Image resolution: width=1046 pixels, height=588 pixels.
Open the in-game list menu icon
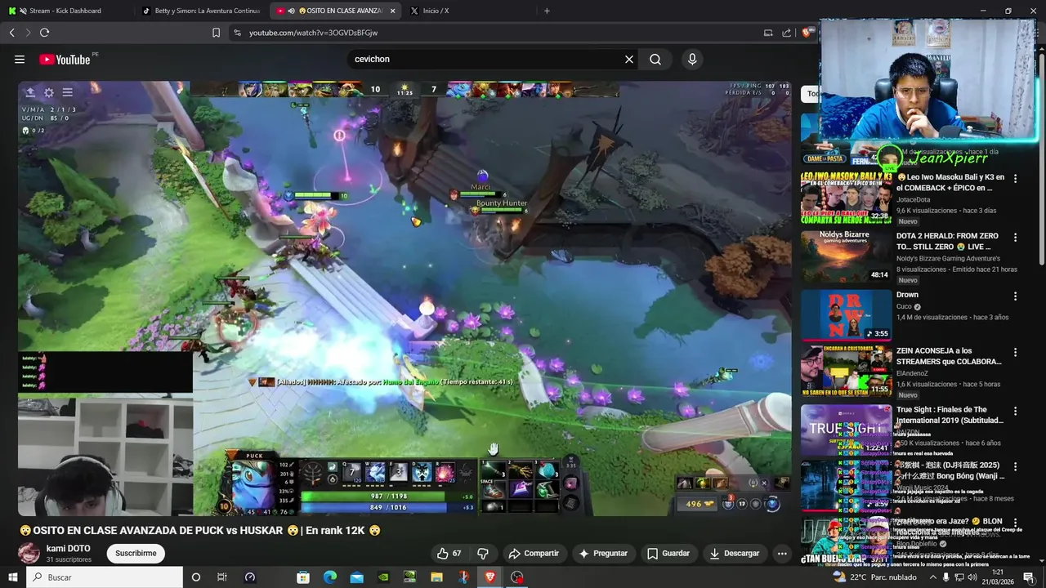[x=68, y=92]
